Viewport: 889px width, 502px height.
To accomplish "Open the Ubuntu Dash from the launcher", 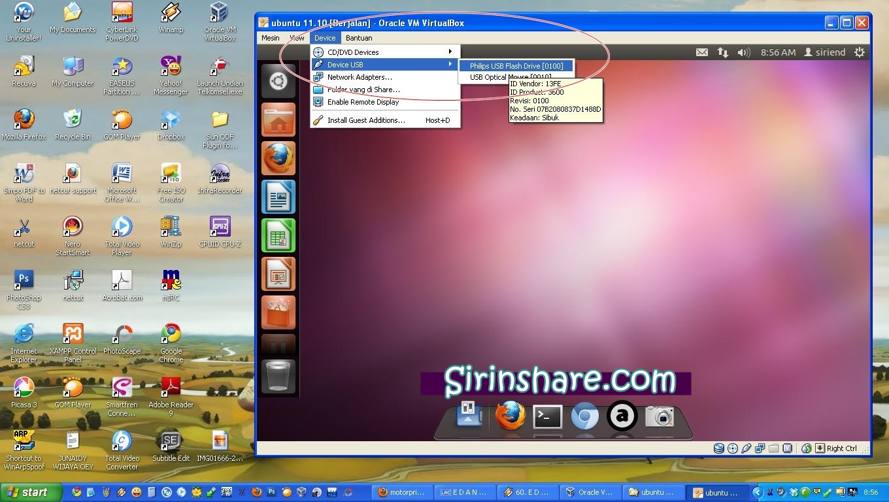I will click(278, 81).
